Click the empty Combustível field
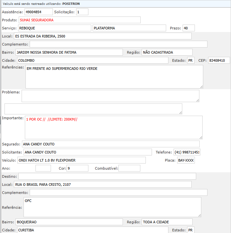231x233 pixels. click(129, 168)
